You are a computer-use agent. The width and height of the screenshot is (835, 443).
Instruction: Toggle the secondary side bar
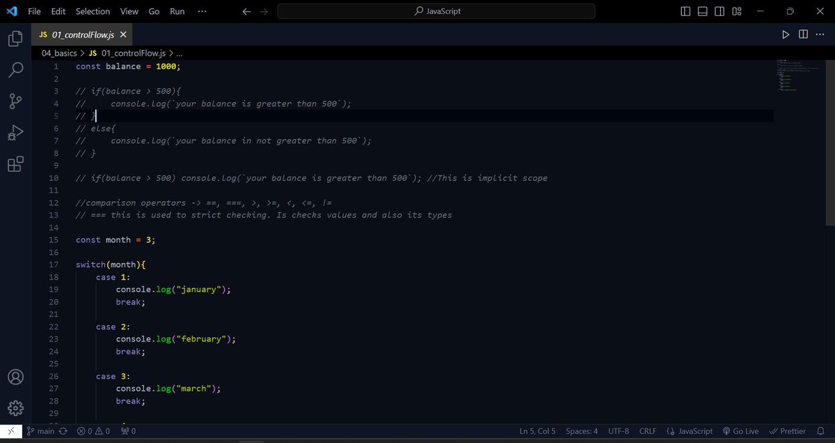point(719,11)
